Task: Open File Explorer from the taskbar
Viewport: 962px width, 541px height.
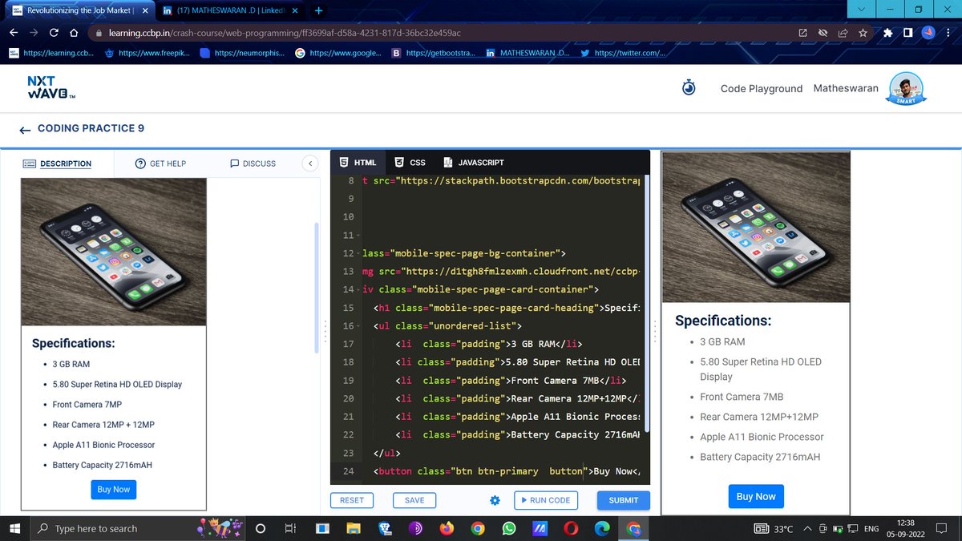Action: point(354,529)
